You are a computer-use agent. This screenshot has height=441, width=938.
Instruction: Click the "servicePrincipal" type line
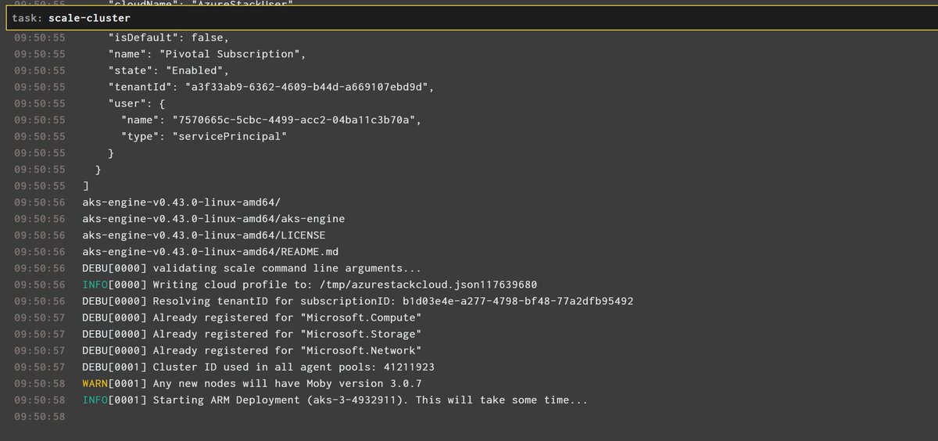[x=203, y=136]
